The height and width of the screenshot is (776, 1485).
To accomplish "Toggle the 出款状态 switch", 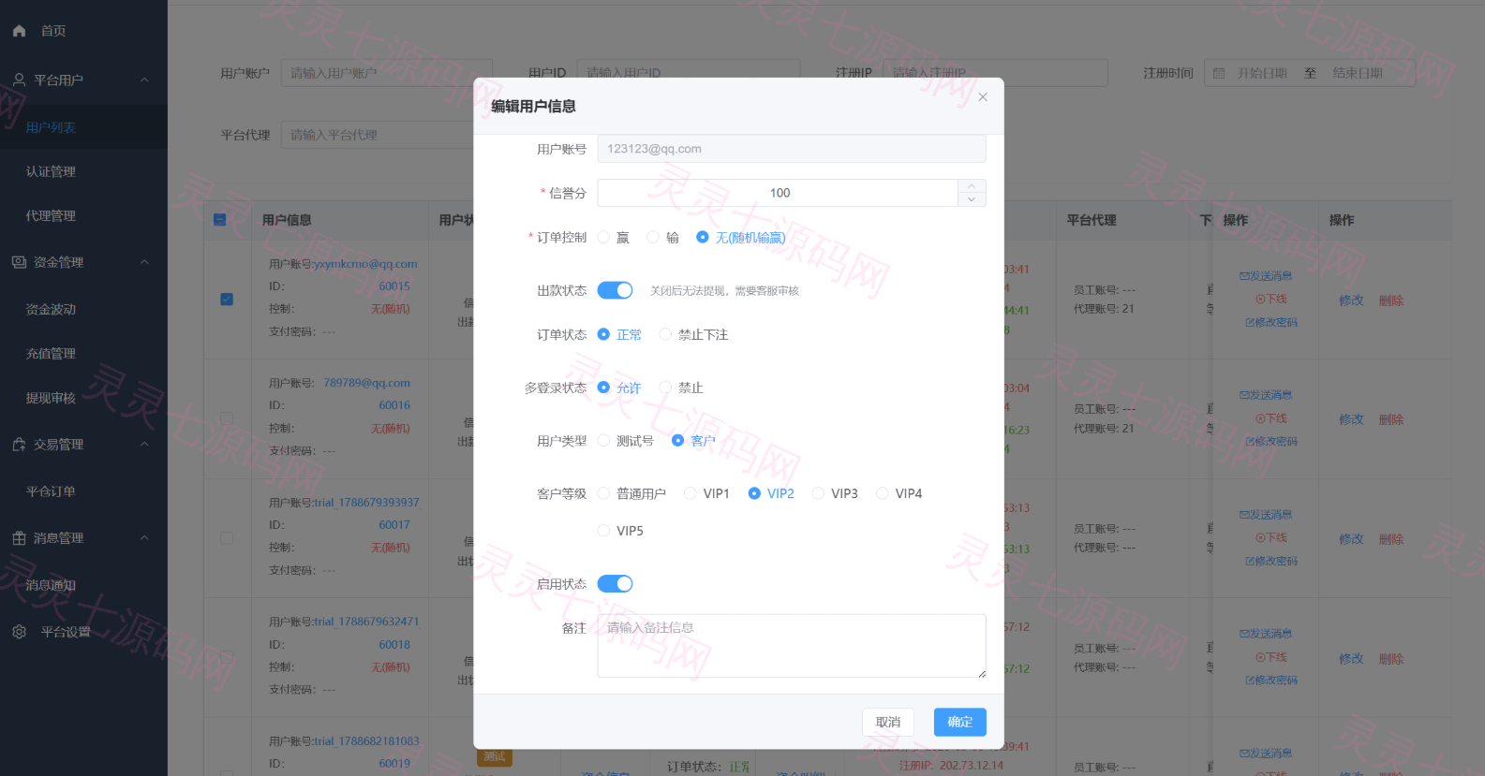I will [x=616, y=290].
